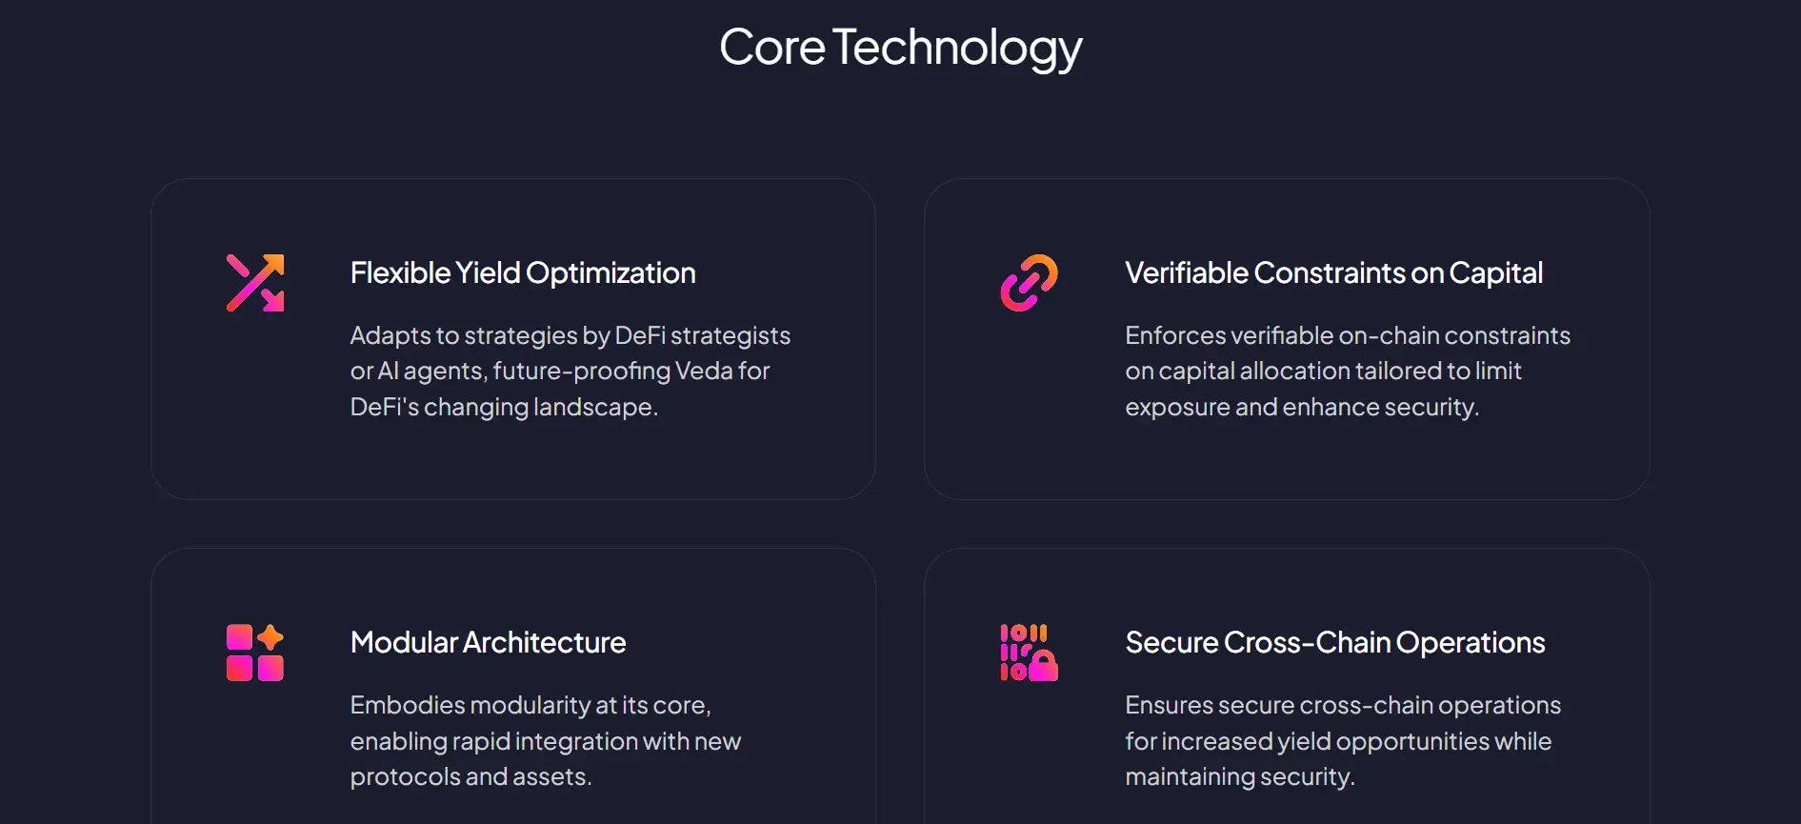The image size is (1801, 824).
Task: Click "or AI agents" in the yield description
Action: click(417, 372)
